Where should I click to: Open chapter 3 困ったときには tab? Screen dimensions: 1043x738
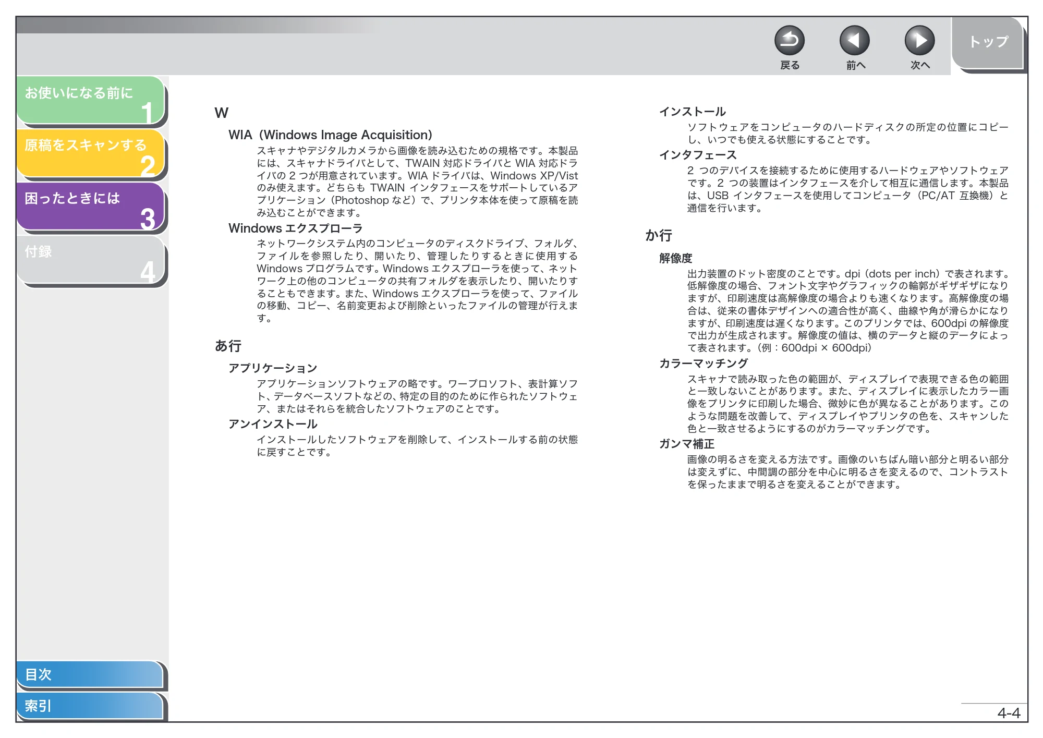tap(91, 207)
